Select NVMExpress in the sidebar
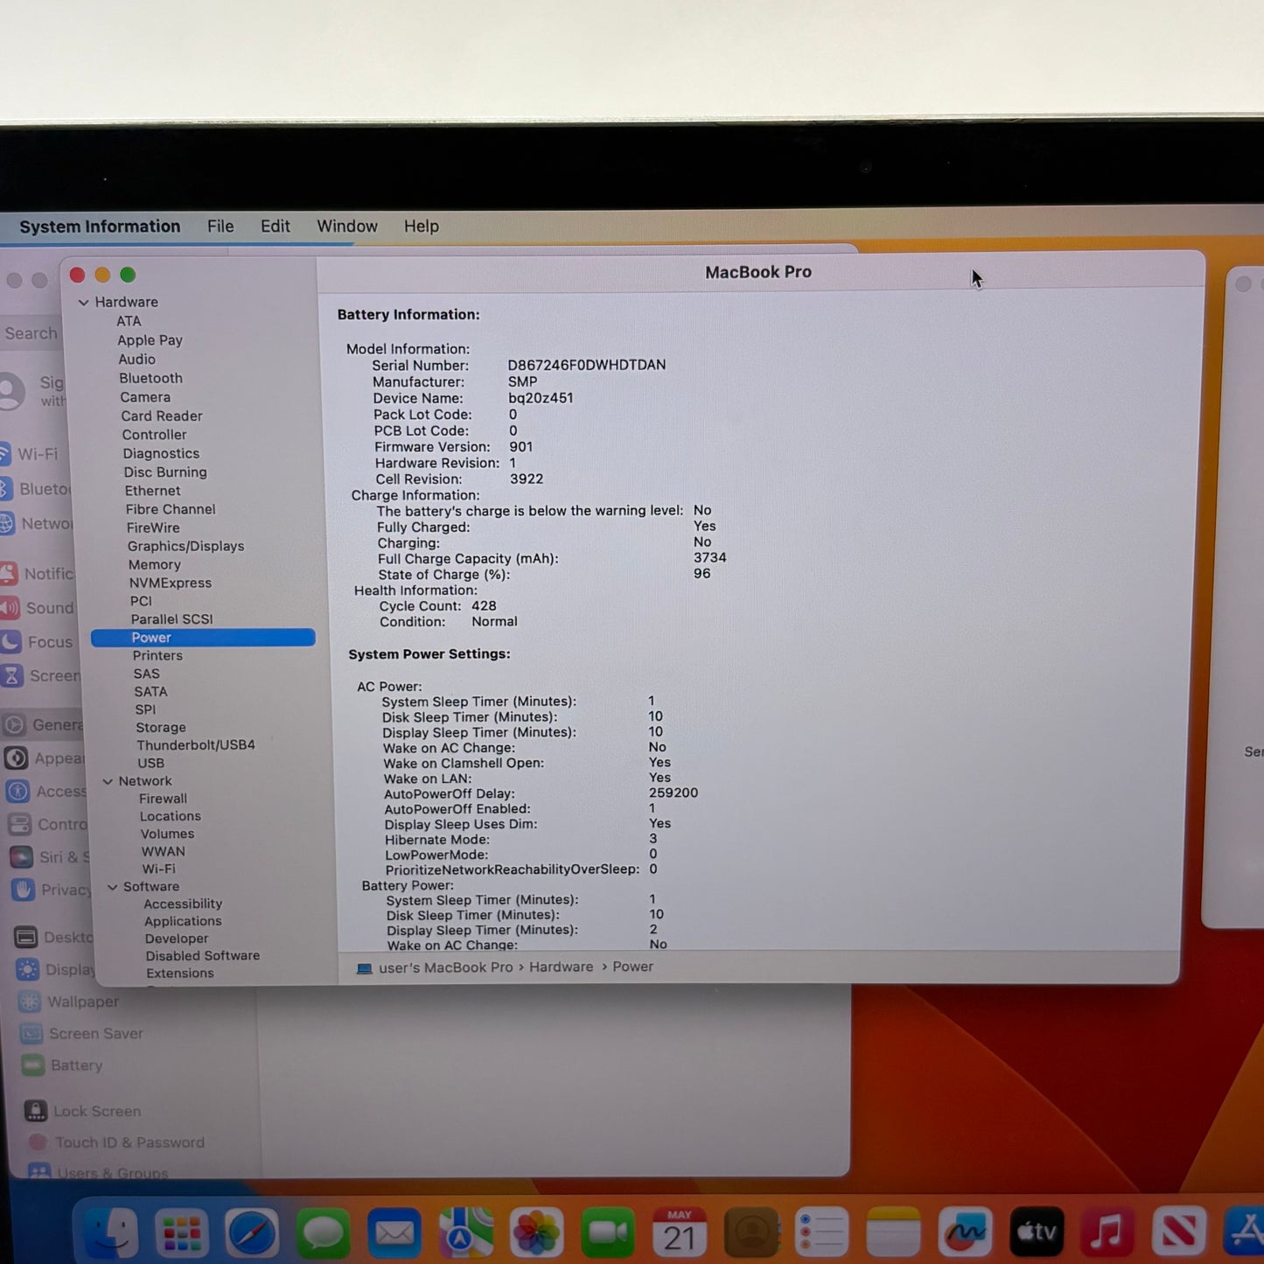The width and height of the screenshot is (1264, 1264). (x=171, y=583)
